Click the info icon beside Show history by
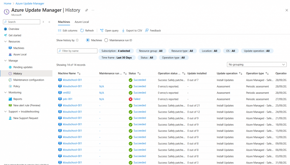Screen dimensions: 290x165 [77, 40]
